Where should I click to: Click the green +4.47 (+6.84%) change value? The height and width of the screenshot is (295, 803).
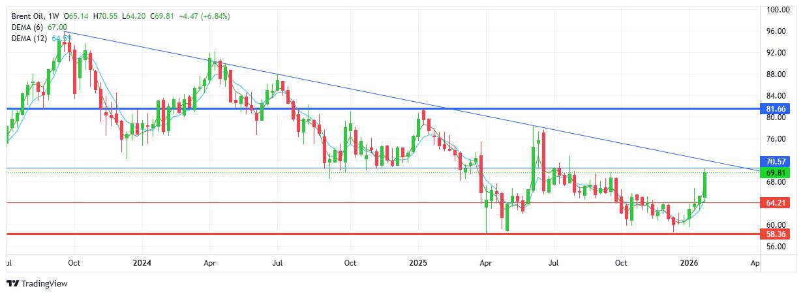(202, 16)
